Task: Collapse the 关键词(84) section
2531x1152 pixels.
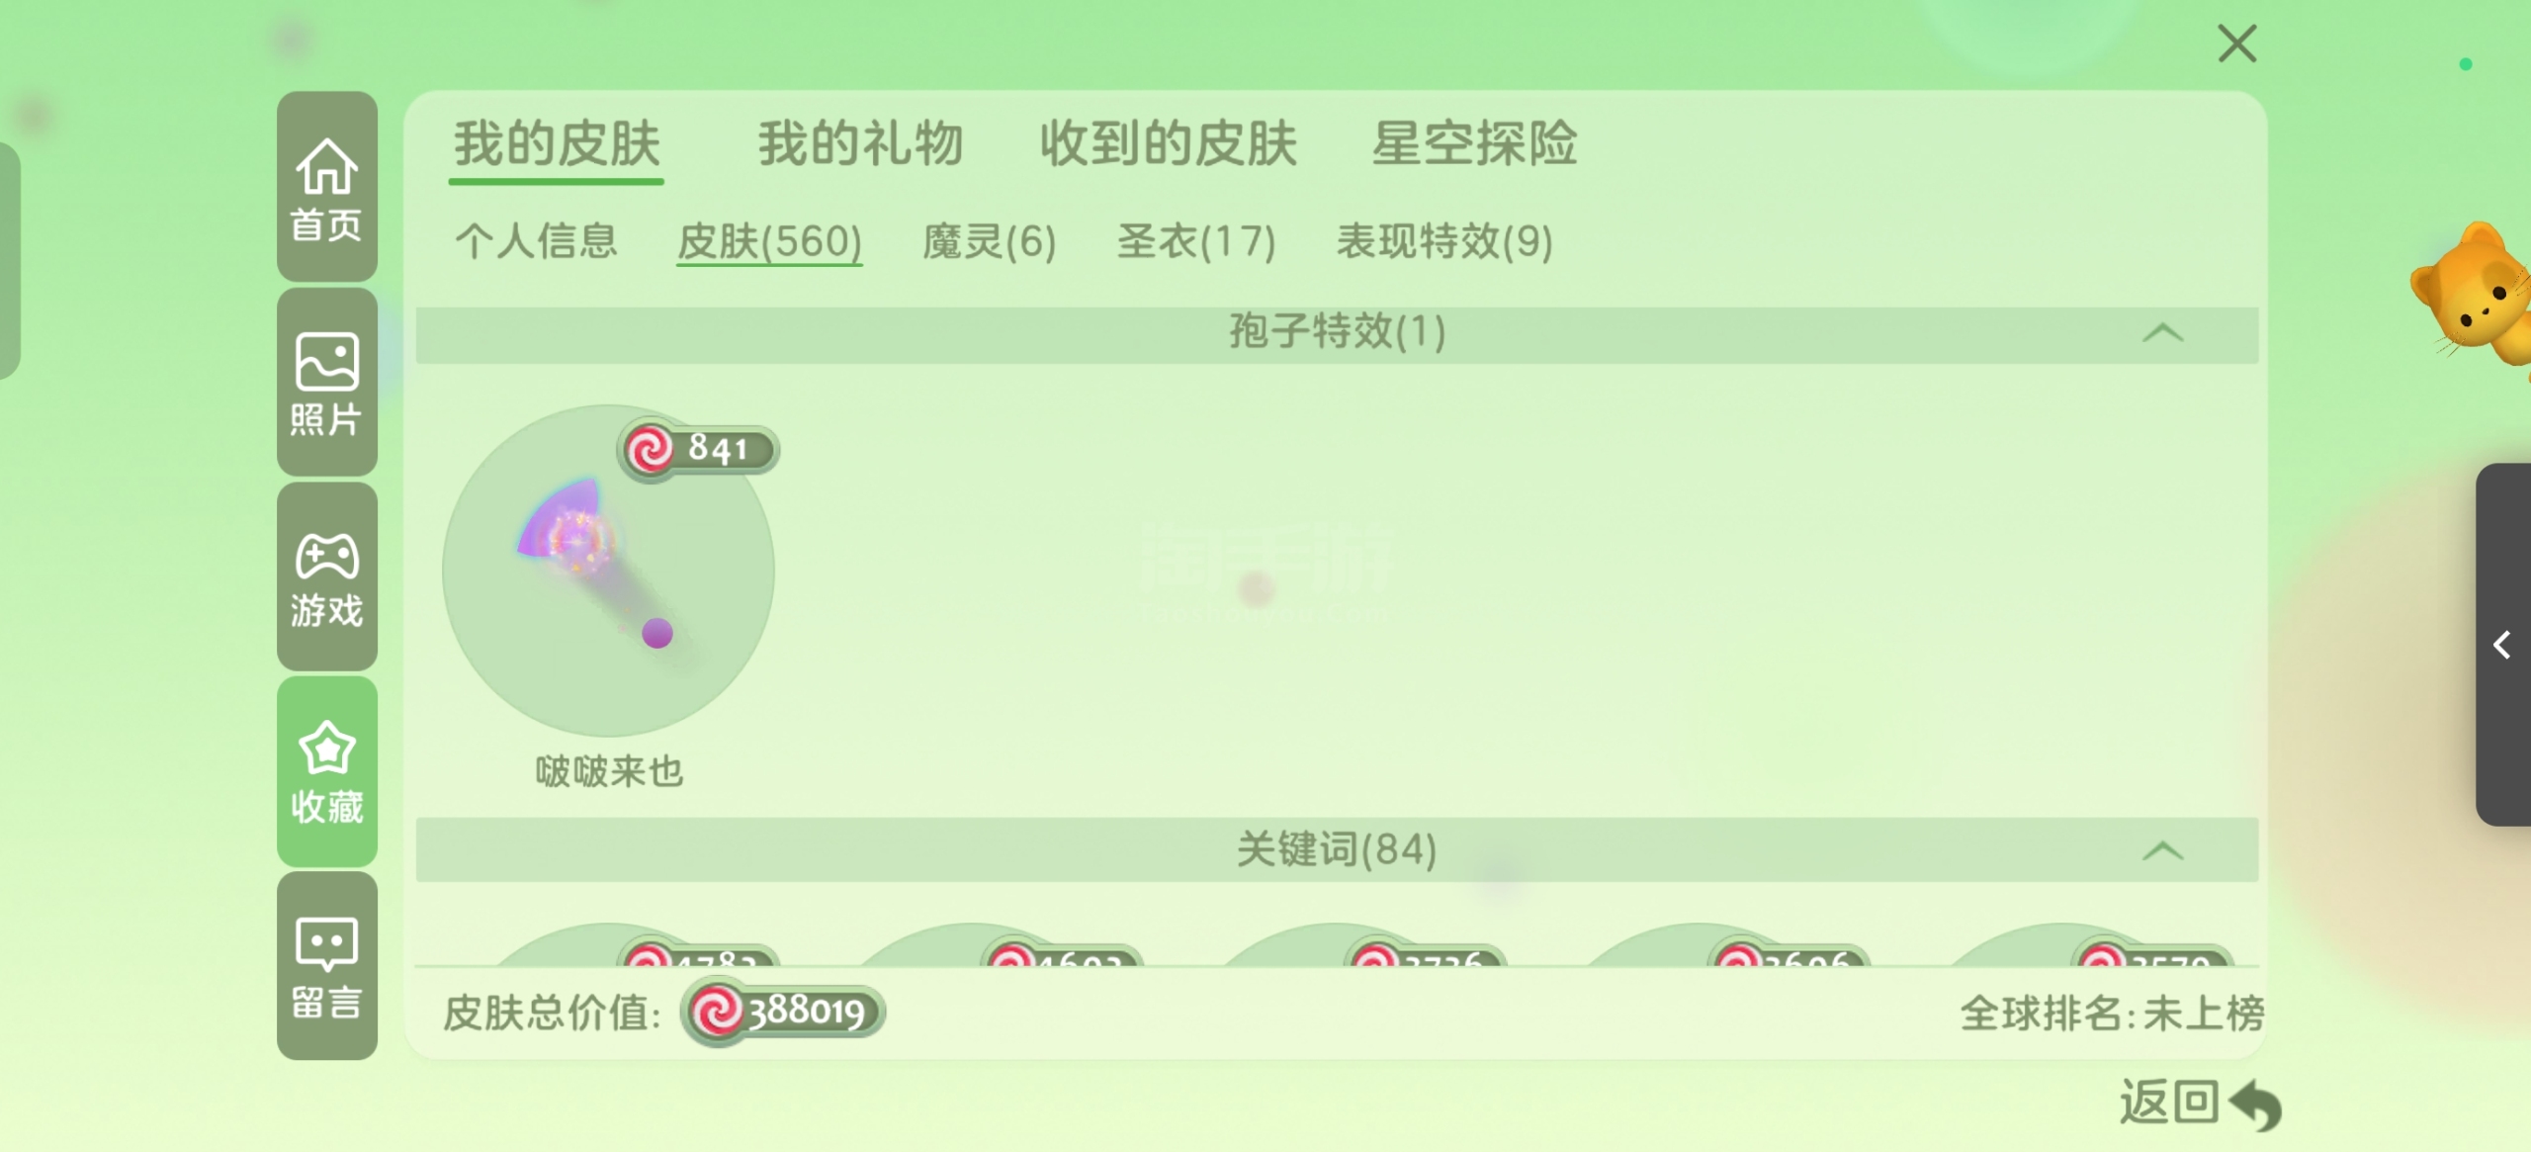Action: point(2162,850)
